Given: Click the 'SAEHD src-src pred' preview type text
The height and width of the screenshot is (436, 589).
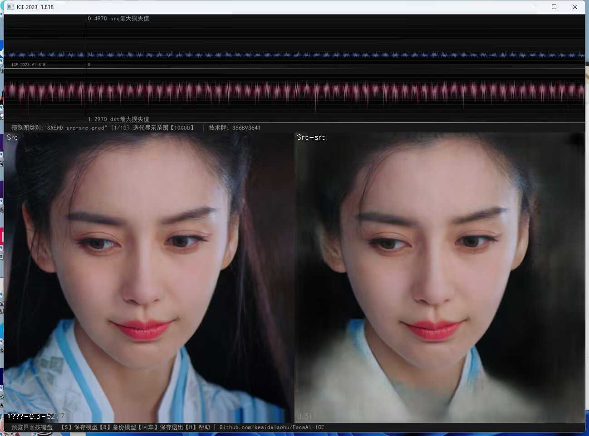Looking at the screenshot, I should [75, 128].
